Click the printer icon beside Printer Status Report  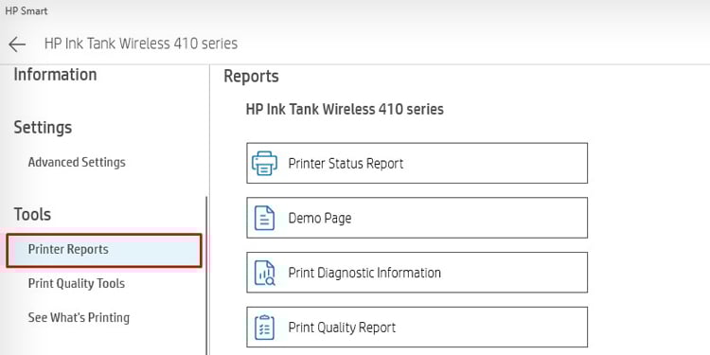[264, 164]
